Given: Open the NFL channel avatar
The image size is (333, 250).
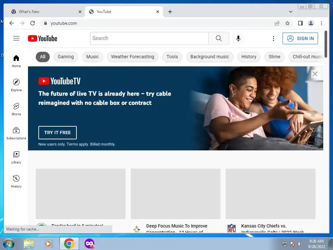Looking at the screenshot, I should pyautogui.click(x=232, y=228).
